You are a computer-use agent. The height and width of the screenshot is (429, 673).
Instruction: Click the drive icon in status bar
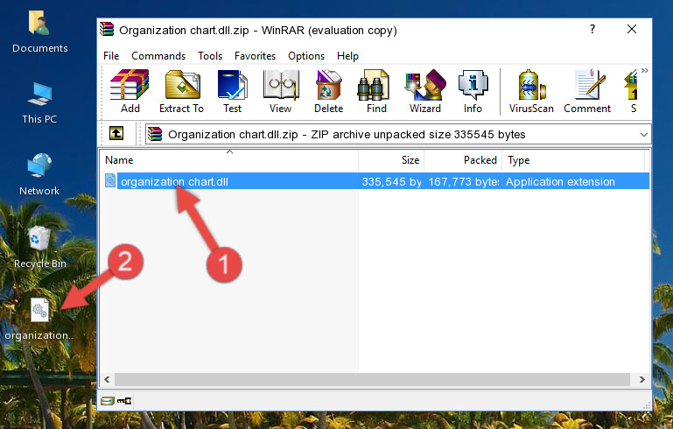108,401
